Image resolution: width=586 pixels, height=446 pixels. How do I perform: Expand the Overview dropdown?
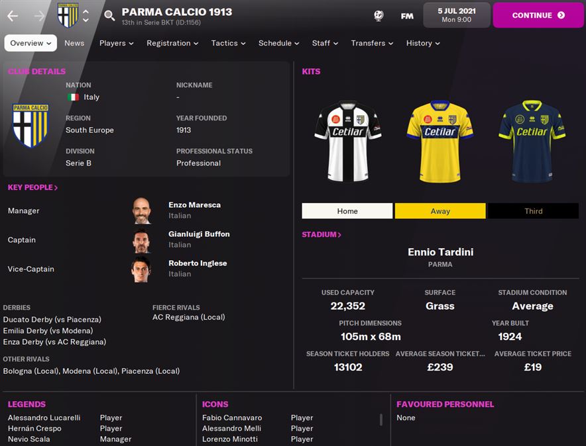(30, 43)
